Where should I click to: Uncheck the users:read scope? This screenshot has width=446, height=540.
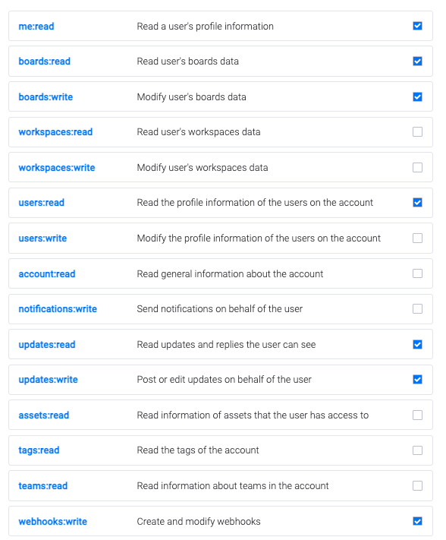click(x=417, y=203)
